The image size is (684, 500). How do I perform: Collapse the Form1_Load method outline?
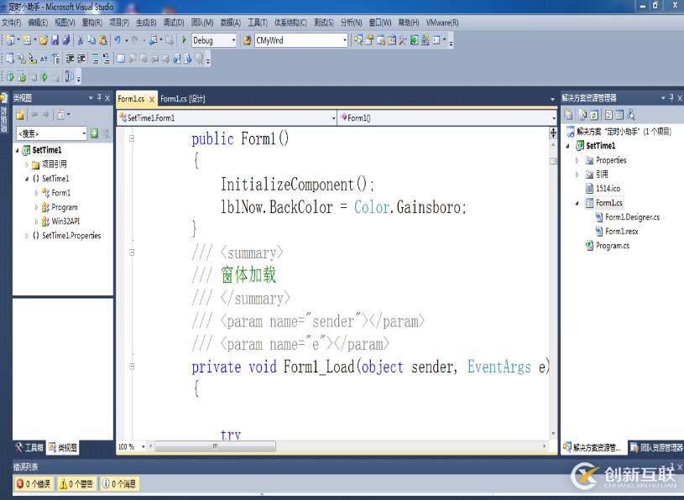[132, 367]
